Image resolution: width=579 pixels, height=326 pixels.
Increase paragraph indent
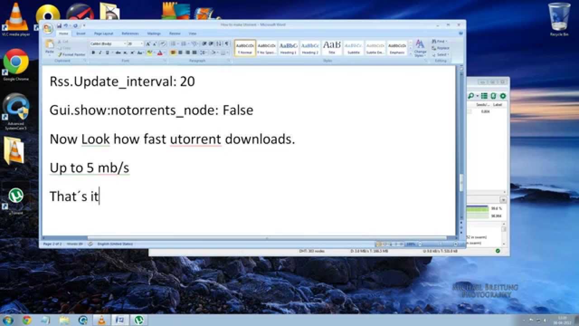(x=211, y=44)
